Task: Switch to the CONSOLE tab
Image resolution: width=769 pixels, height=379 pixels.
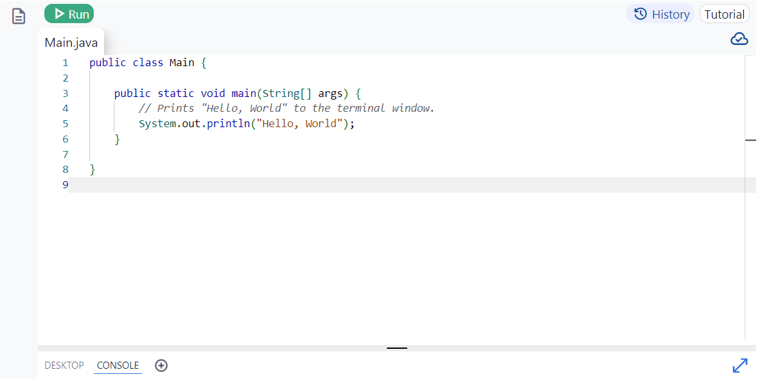Action: coord(118,365)
